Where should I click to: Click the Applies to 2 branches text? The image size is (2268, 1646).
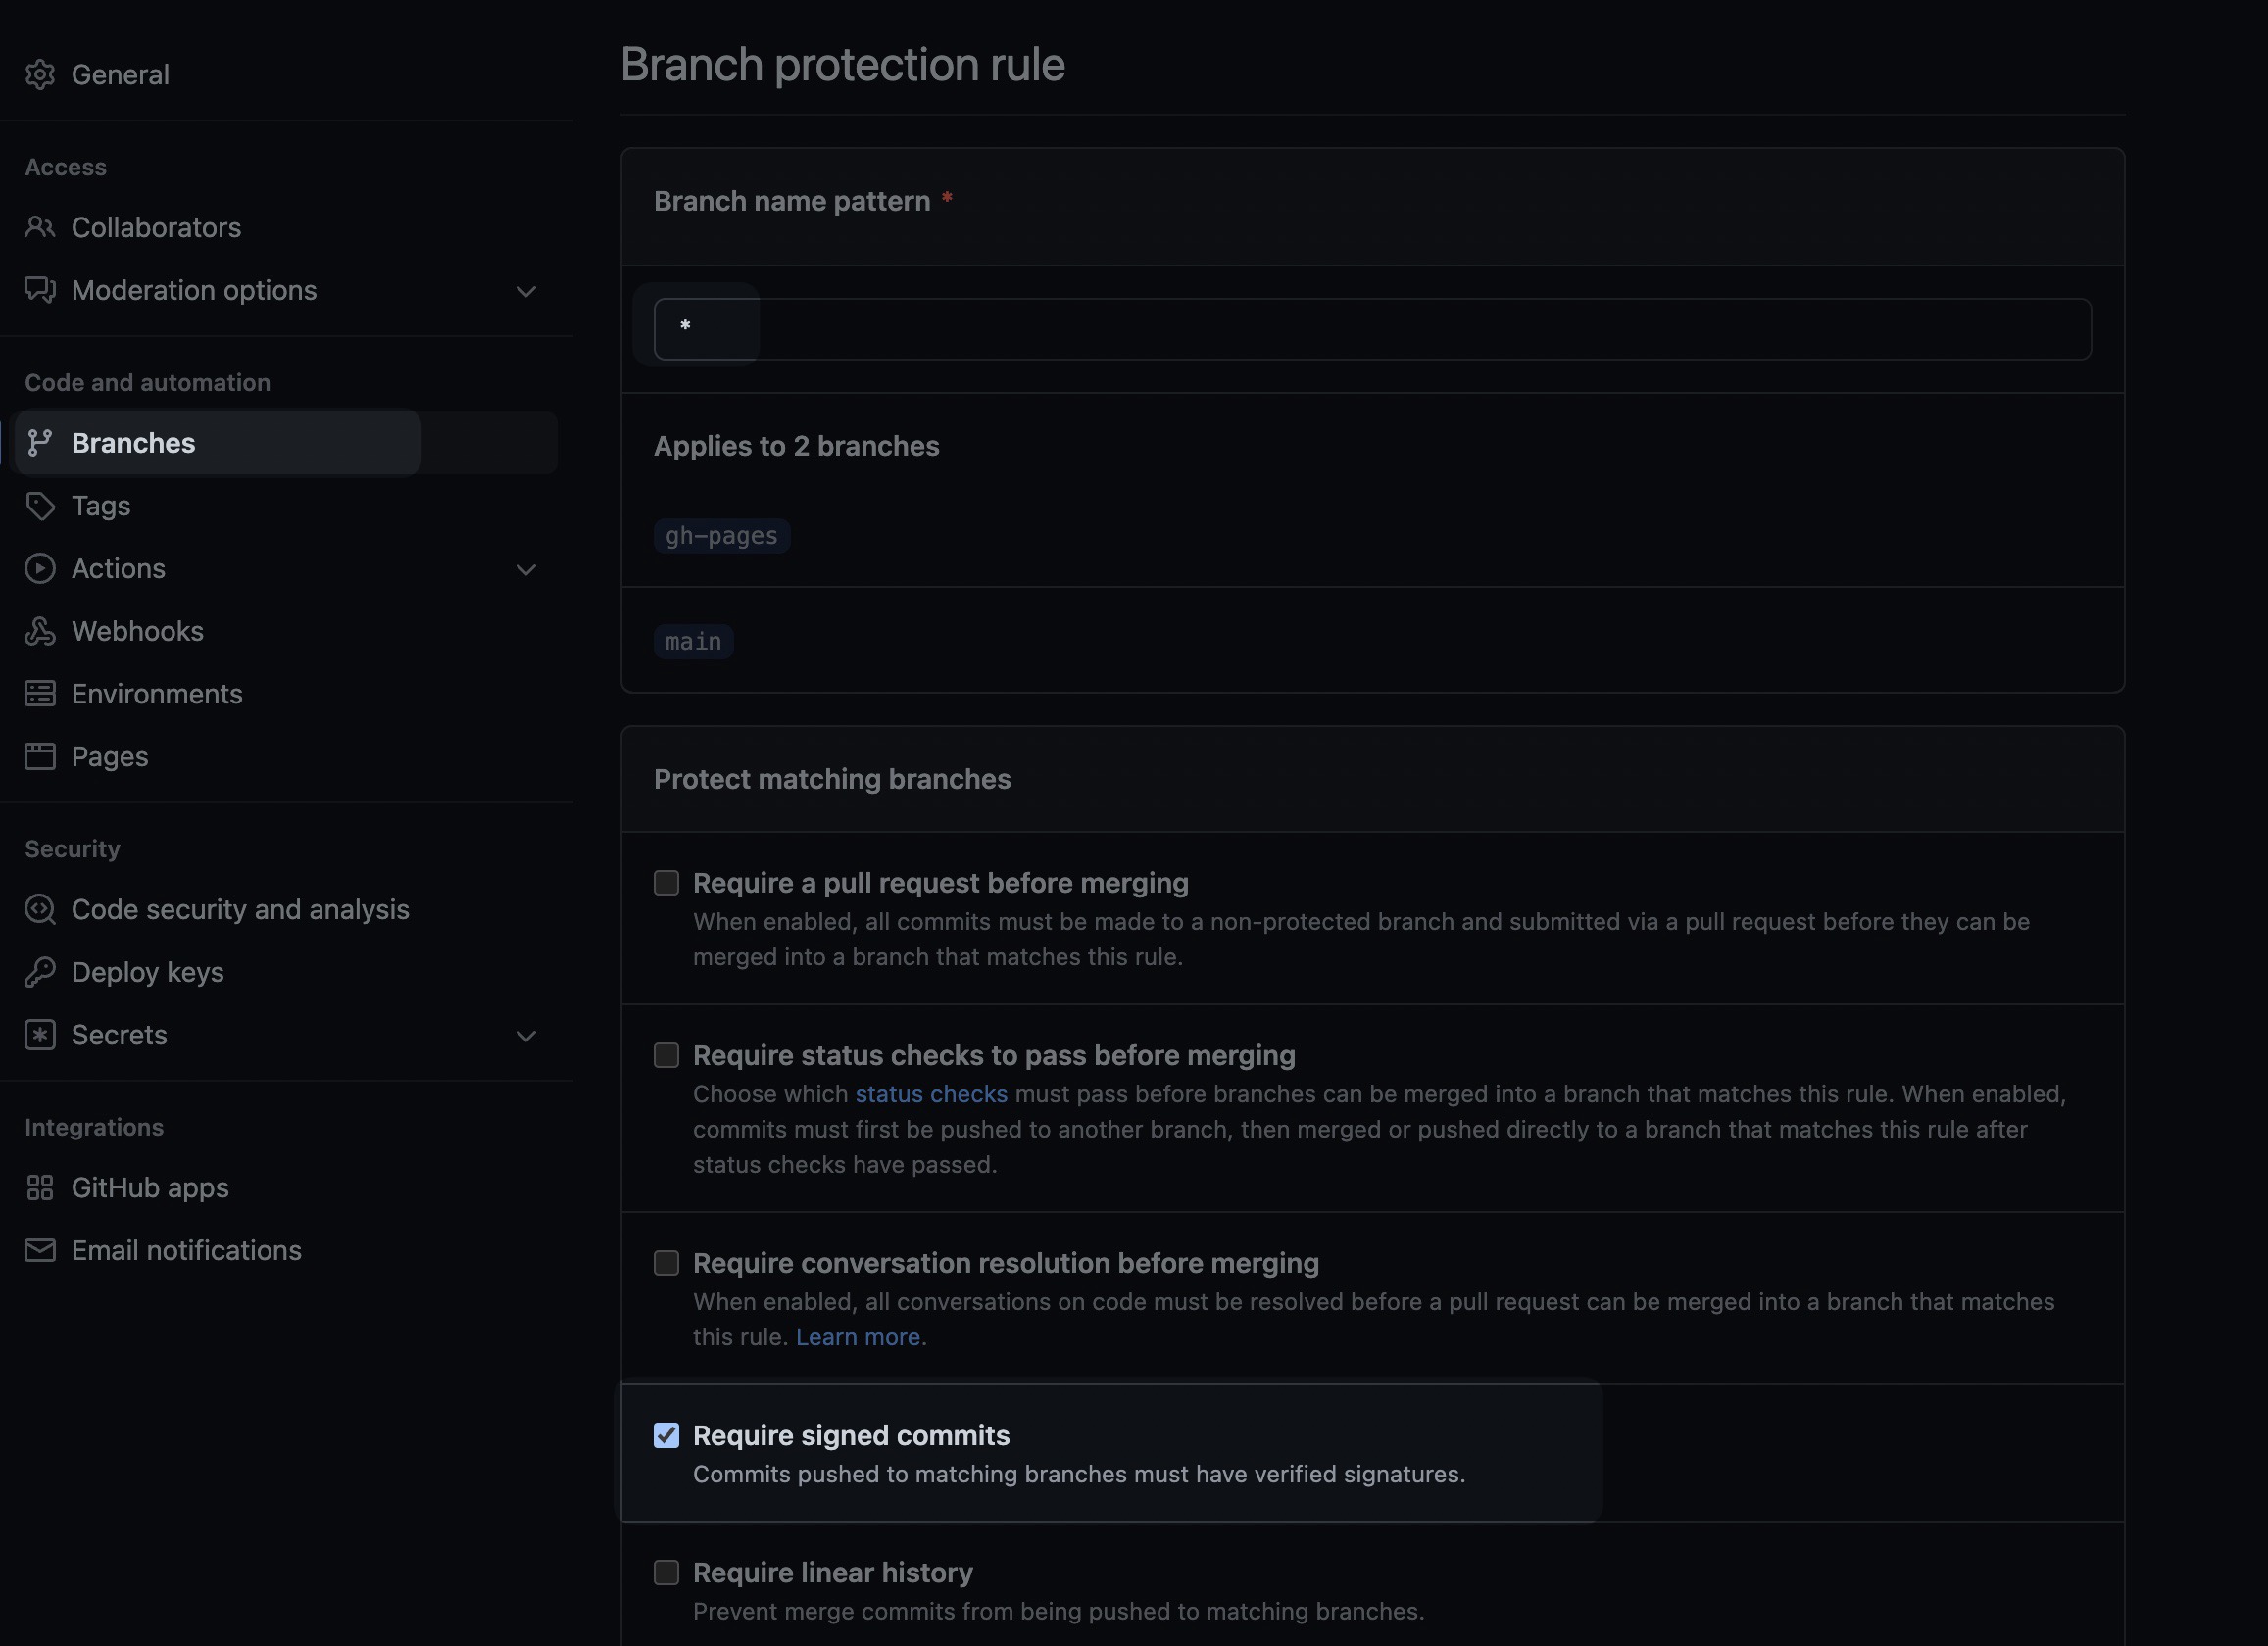tap(796, 446)
